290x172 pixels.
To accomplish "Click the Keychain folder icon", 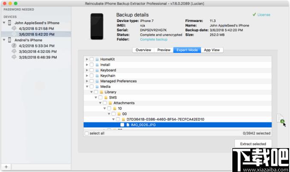I will tap(97, 76).
